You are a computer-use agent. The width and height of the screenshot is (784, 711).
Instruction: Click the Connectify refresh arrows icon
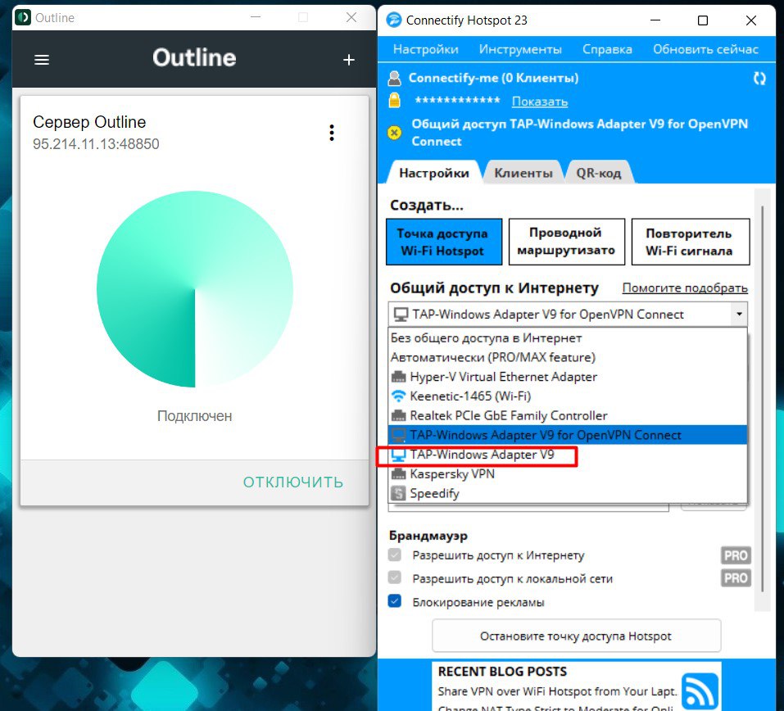tap(759, 79)
